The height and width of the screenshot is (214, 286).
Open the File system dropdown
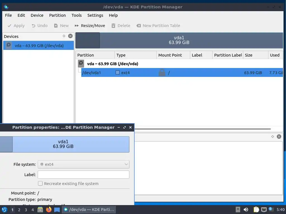point(84,164)
